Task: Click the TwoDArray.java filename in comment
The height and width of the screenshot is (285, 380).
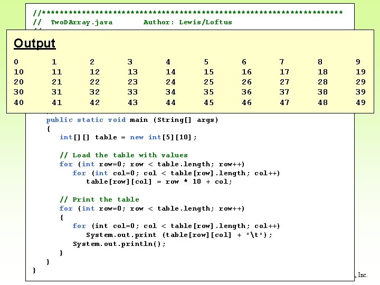Action: (x=82, y=22)
